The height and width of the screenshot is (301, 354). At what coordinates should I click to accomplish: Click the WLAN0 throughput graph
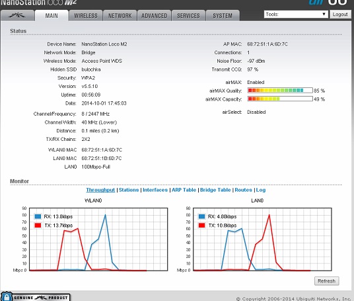coord(98,239)
